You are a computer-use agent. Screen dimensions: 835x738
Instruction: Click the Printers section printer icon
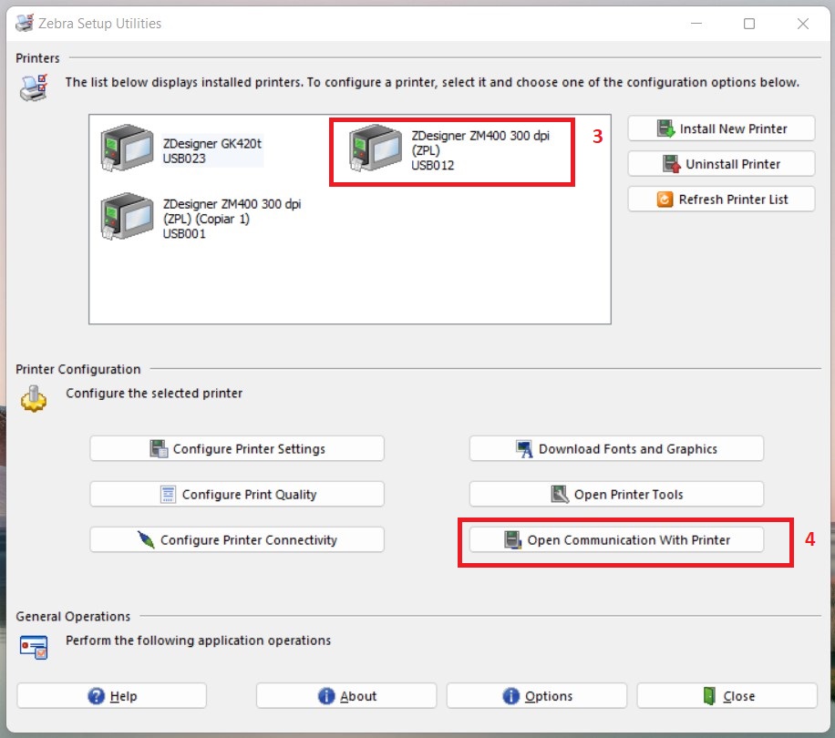pyautogui.click(x=34, y=87)
